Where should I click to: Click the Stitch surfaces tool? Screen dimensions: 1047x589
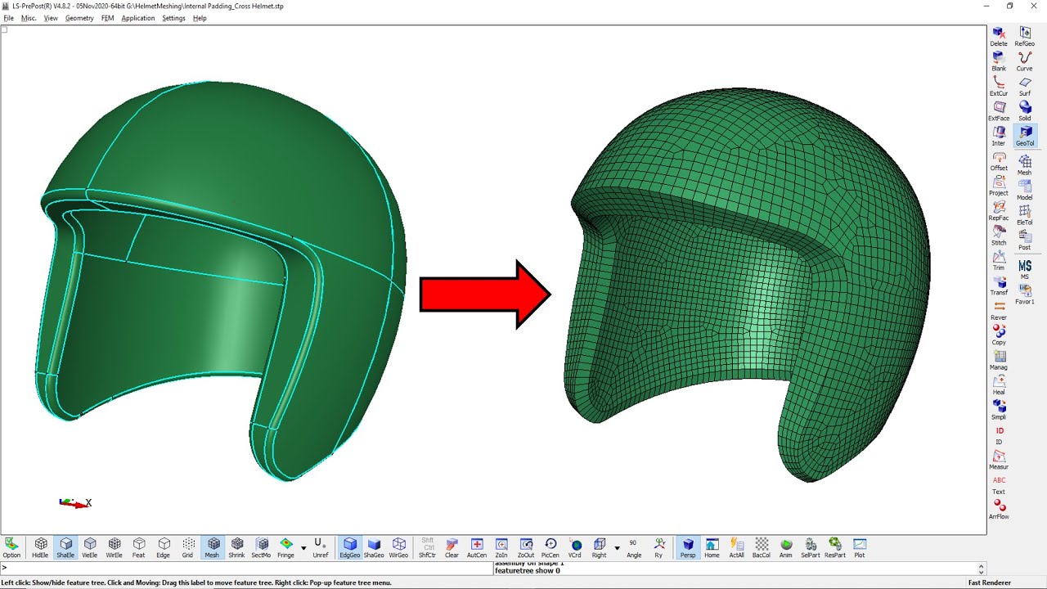pos(999,236)
